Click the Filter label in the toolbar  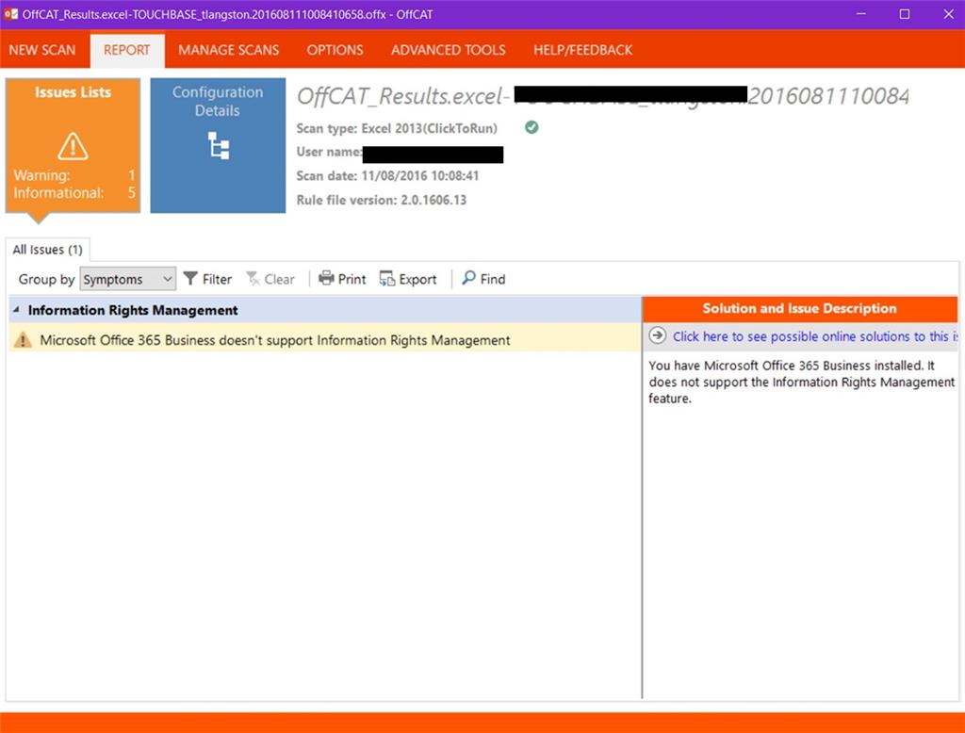point(218,279)
